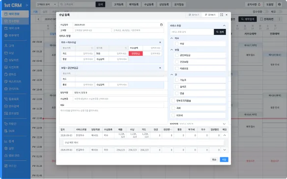Click the 카드 amount input in 미수수납
Image resolution: width=287 pixels, height=179 pixels.
pos(85,53)
